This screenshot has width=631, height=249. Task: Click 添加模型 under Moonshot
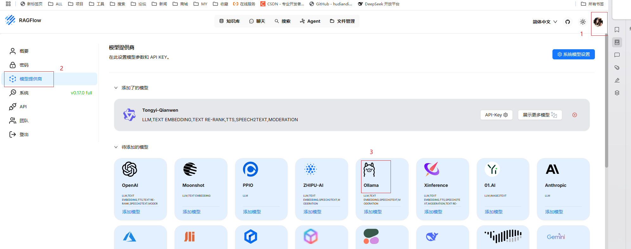click(192, 212)
